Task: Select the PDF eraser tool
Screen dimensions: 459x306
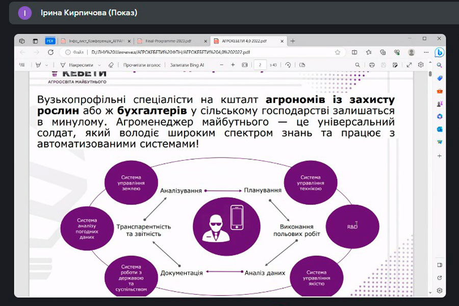Action: [x=111, y=65]
